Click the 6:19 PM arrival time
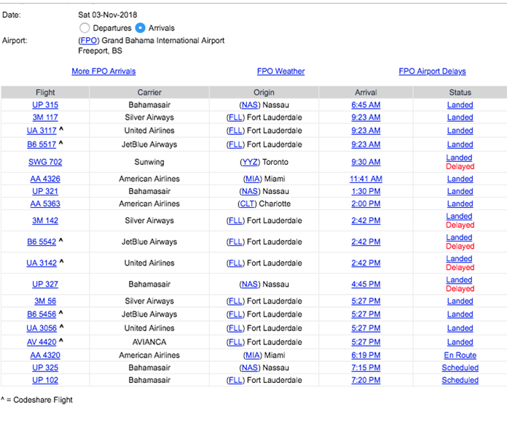 (x=366, y=355)
